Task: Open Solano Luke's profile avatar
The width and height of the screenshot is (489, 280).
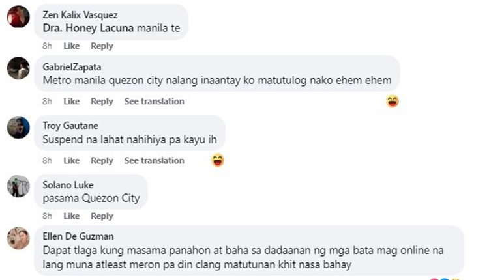Action: [x=18, y=186]
